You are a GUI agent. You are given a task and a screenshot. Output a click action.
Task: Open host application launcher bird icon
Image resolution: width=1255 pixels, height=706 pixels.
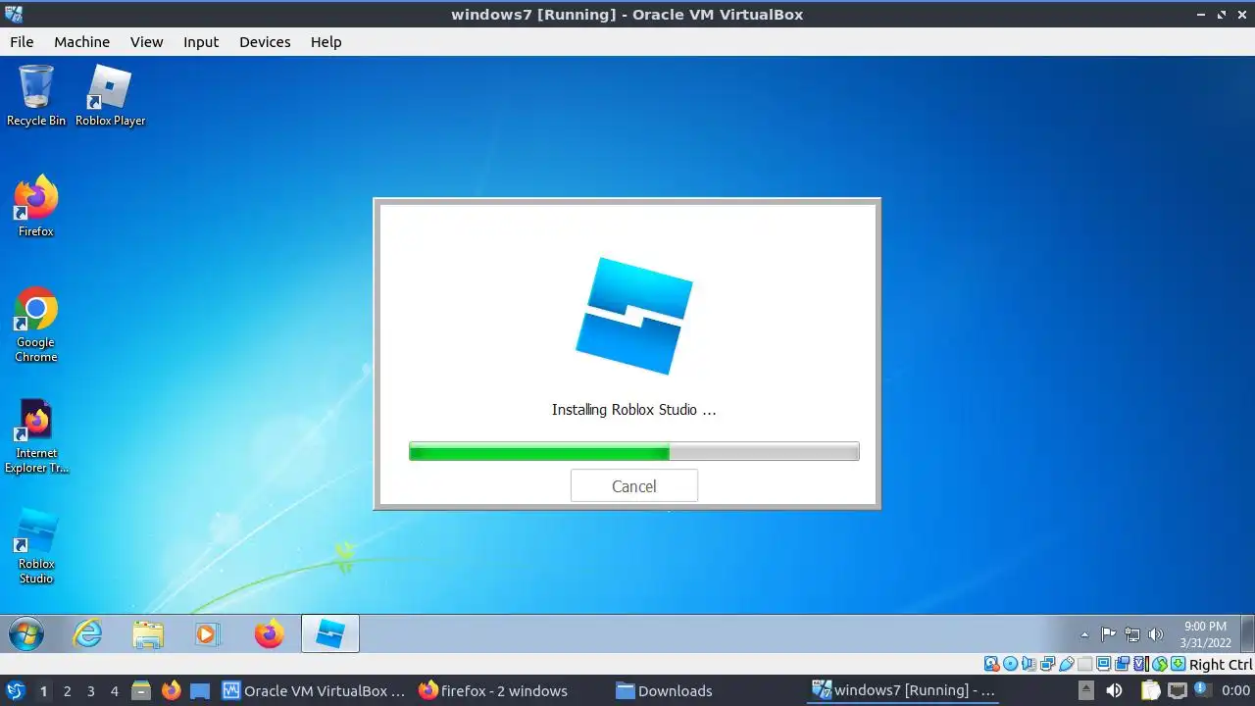coord(15,690)
